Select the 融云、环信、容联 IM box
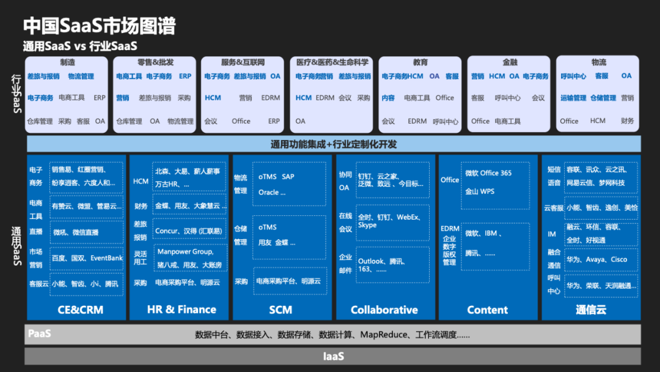The image size is (660, 372). 601,234
